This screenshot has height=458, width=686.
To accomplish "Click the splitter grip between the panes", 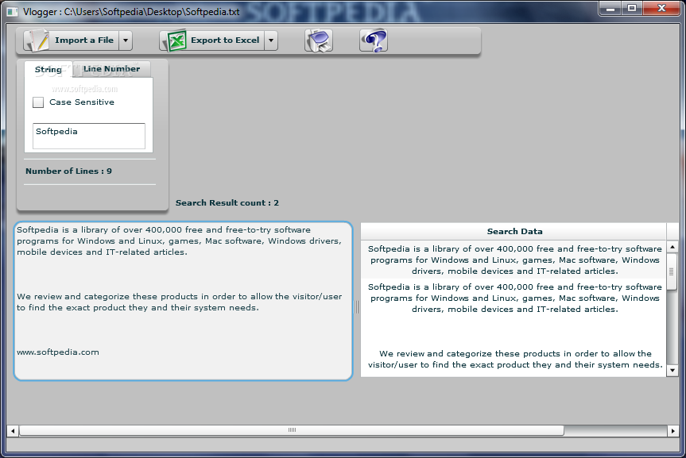I will tap(356, 307).
